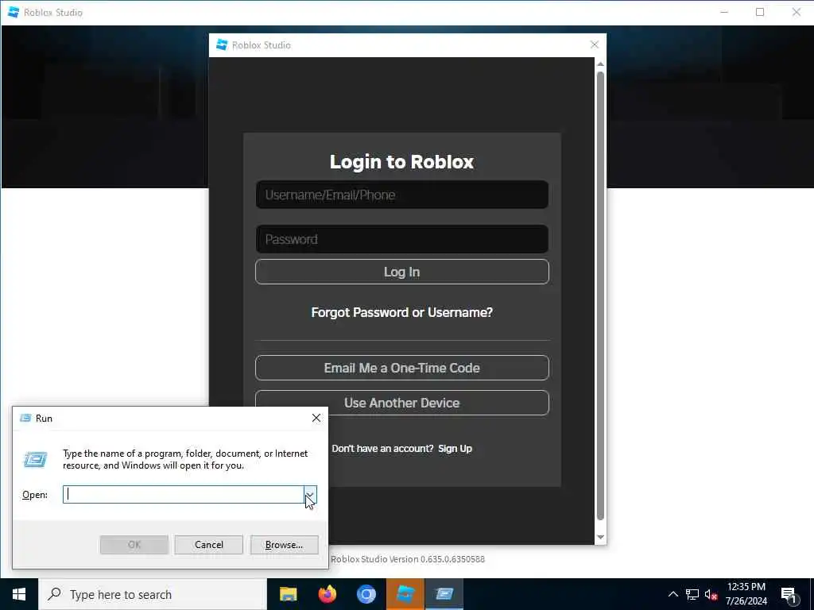Click the login dialog scrollbar thumb
The image size is (814, 610).
tap(600, 295)
